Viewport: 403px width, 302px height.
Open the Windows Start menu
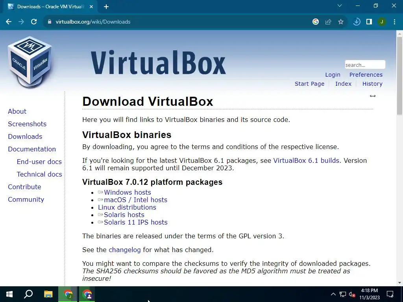coord(9,294)
